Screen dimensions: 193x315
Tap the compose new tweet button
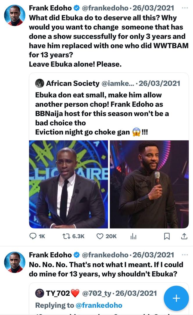point(176,298)
